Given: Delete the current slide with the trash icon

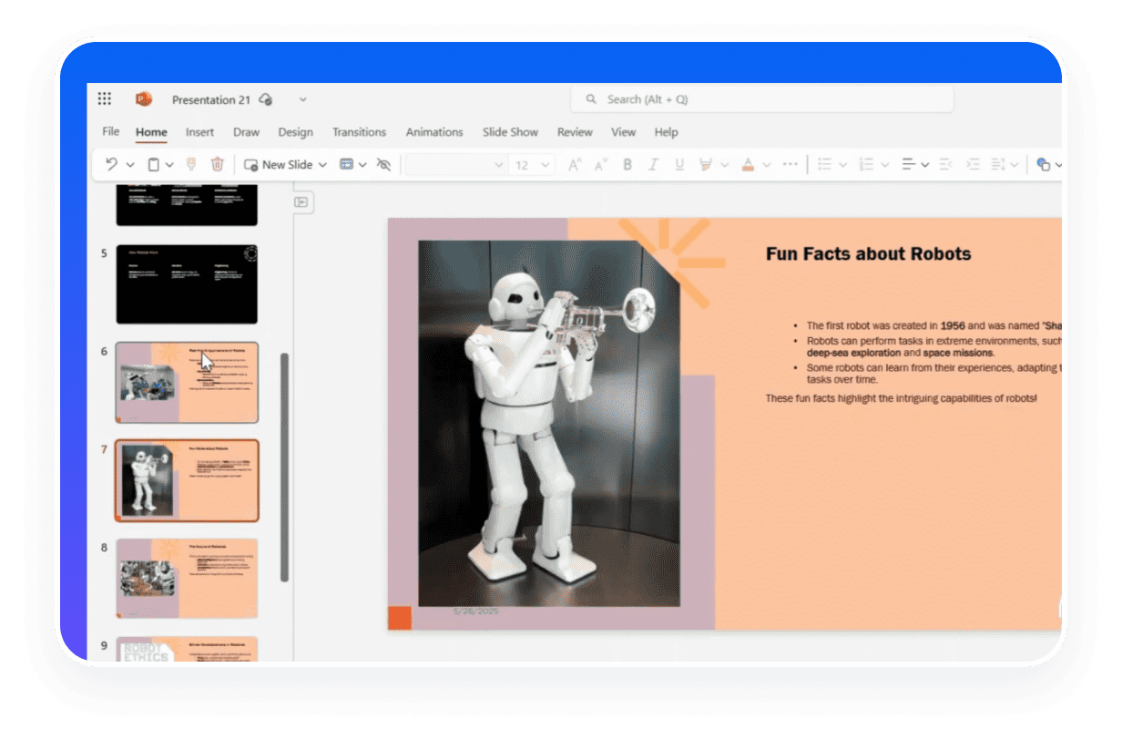Looking at the screenshot, I should (216, 164).
